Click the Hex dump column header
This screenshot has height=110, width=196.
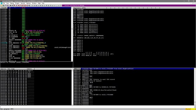click(17, 69)
